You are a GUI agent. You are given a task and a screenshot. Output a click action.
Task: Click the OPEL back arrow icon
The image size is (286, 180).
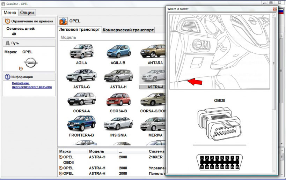click(x=63, y=21)
